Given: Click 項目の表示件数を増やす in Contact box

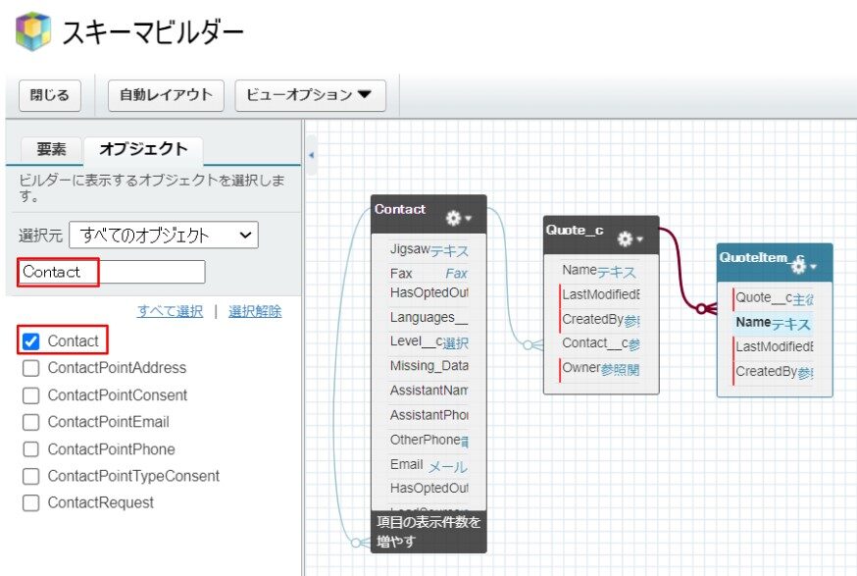Looking at the screenshot, I should click(x=428, y=532).
